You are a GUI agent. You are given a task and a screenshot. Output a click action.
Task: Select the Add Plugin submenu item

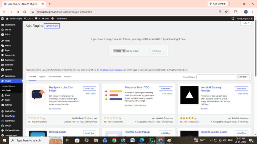tap(6, 90)
